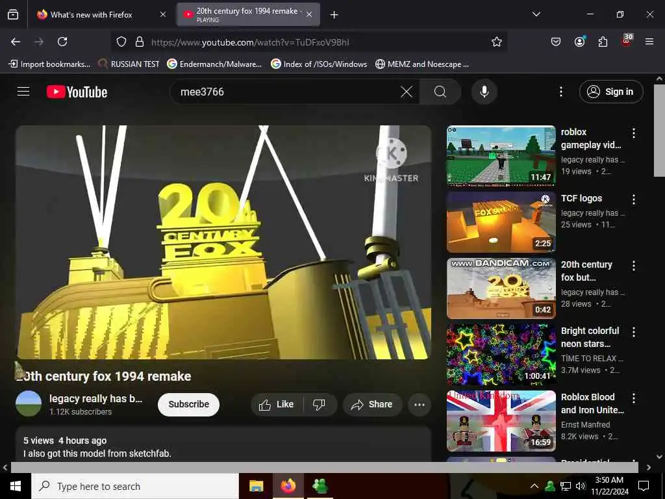This screenshot has height=499, width=665.
Task: Subscribe to the channel
Action: point(189,404)
